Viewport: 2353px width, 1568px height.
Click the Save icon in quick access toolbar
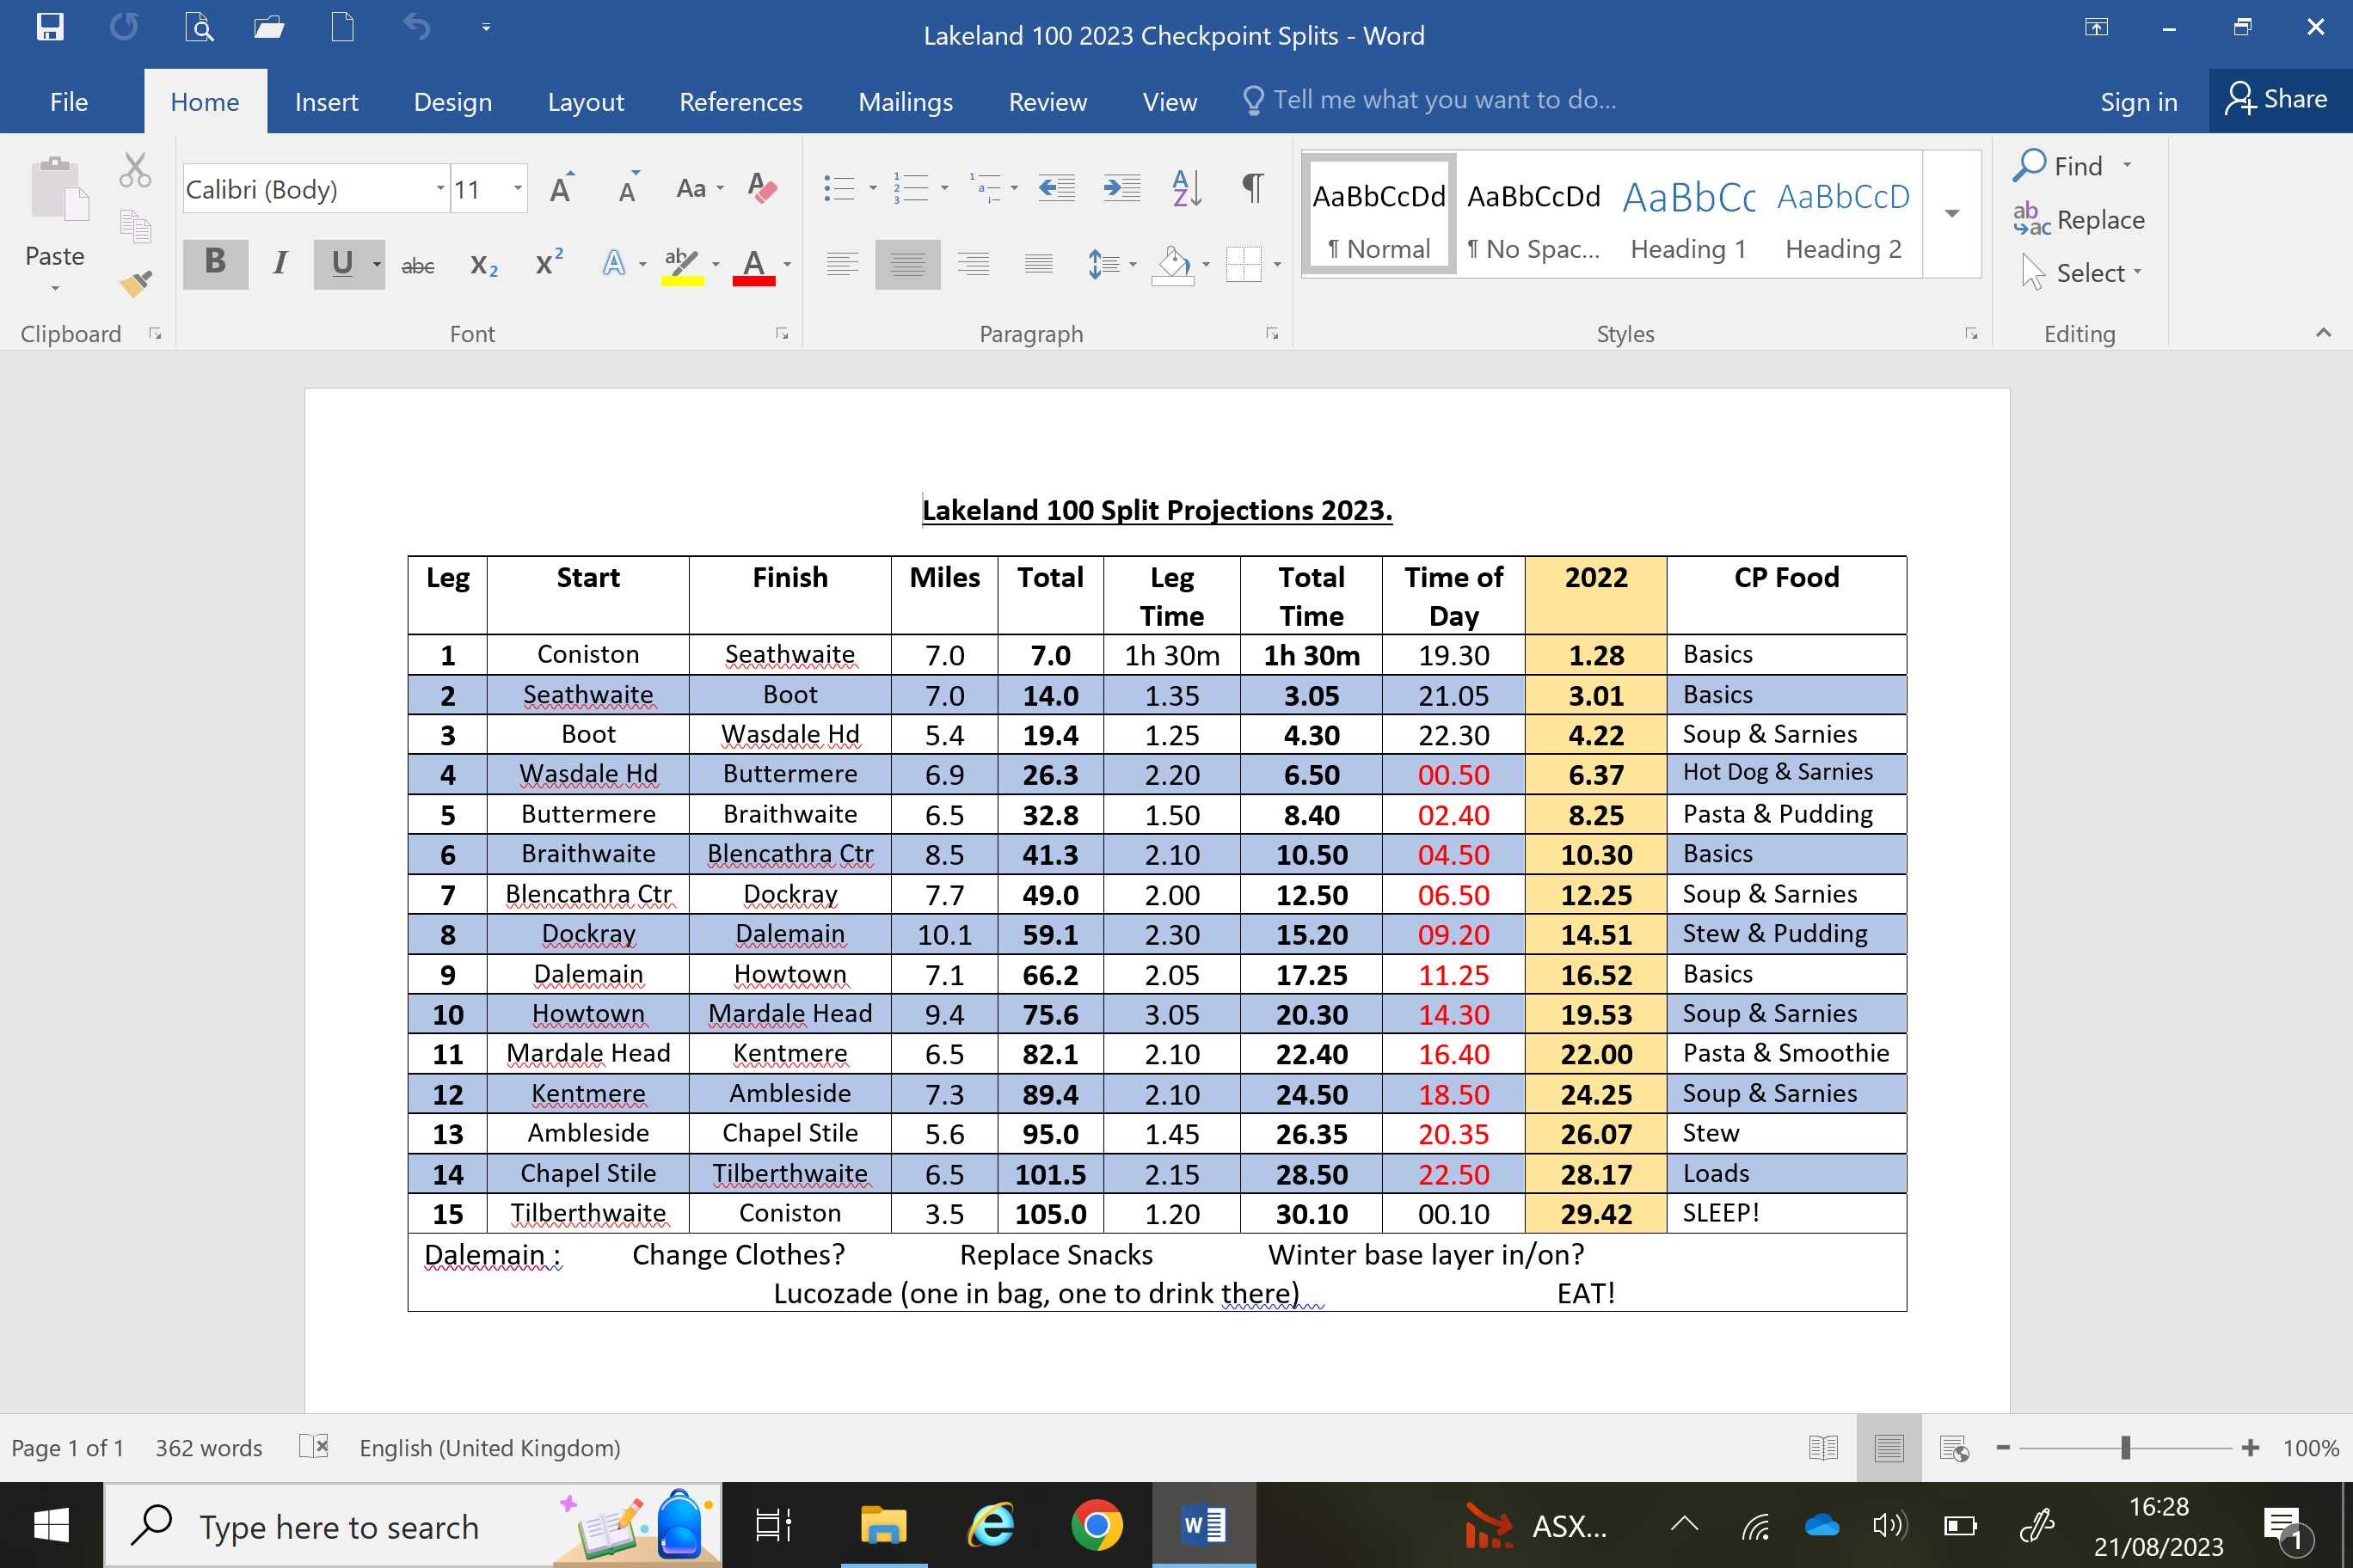[49, 27]
